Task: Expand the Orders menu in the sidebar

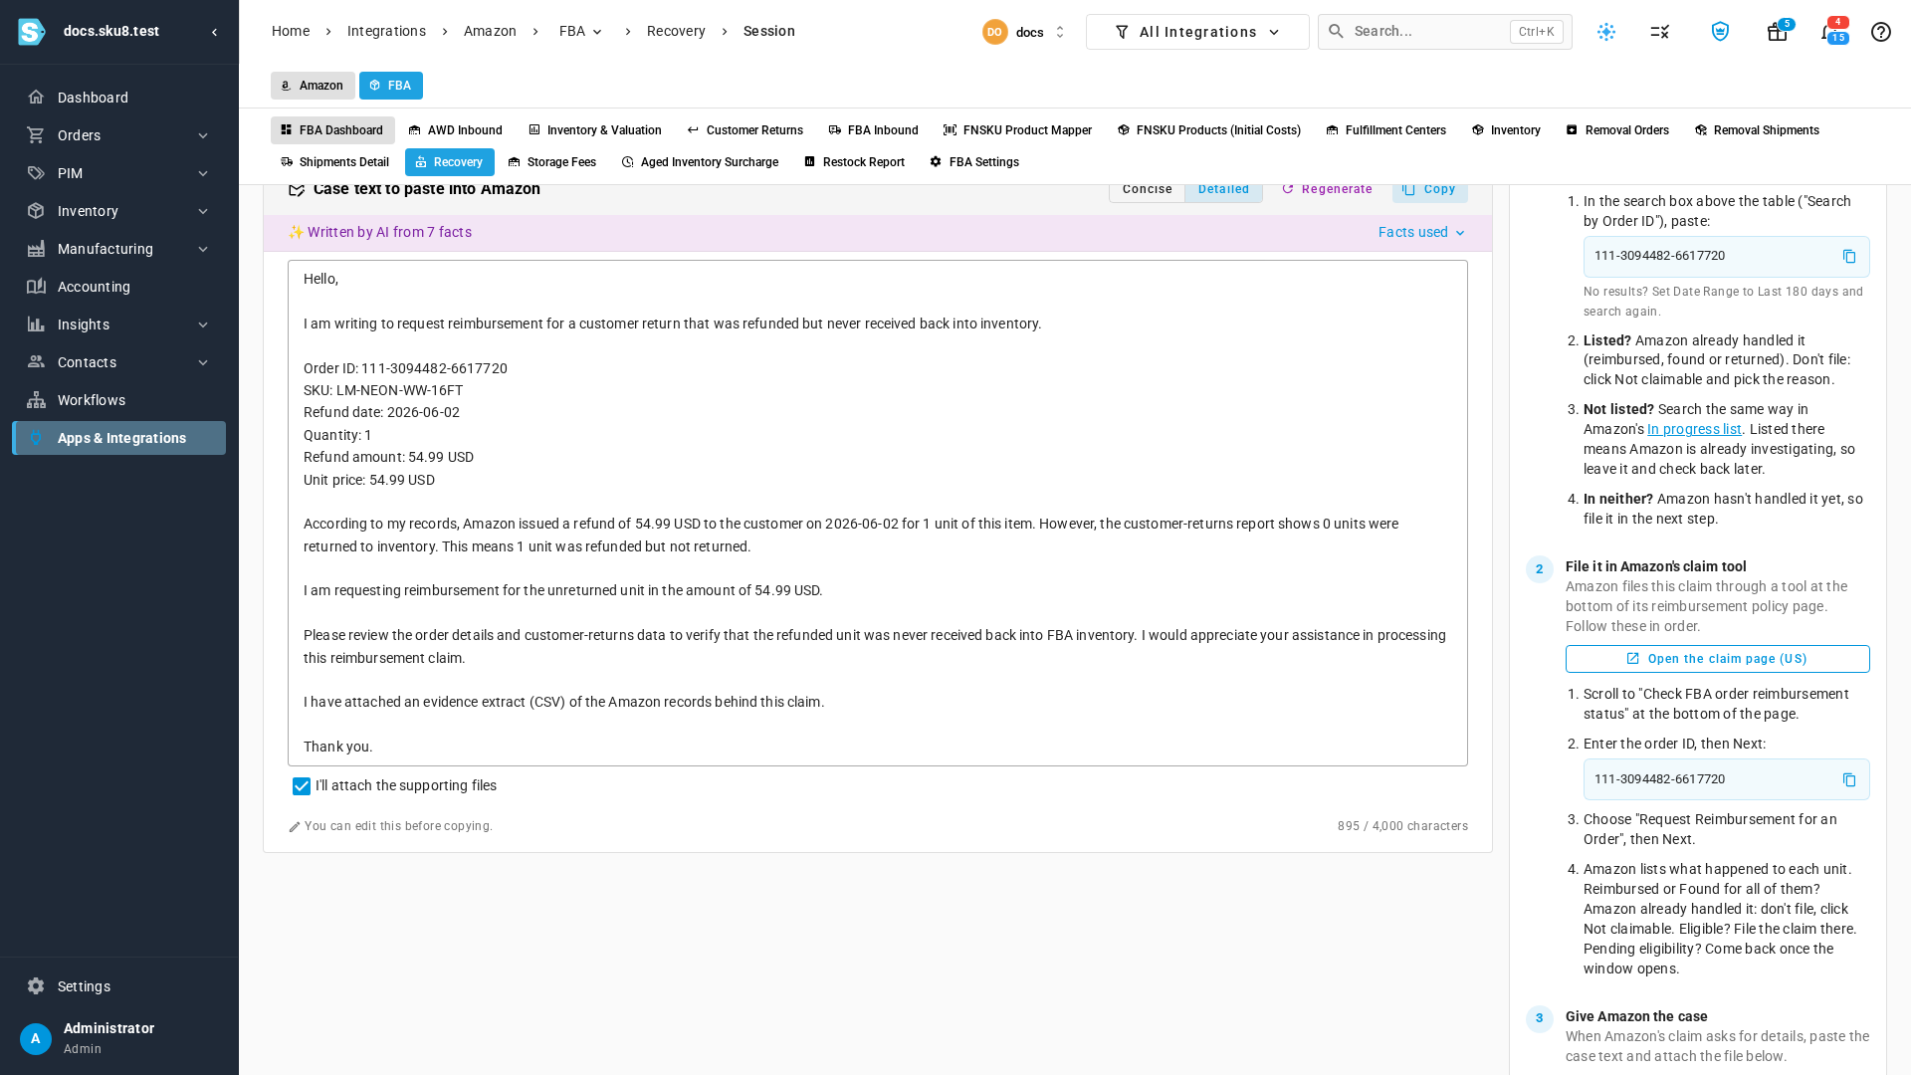Action: coord(118,135)
